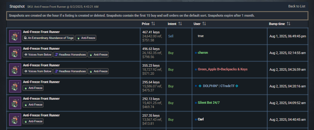Open item thumbnail in charon's row
Image resolution: width=314 pixels, height=130 pixels.
point(15,53)
